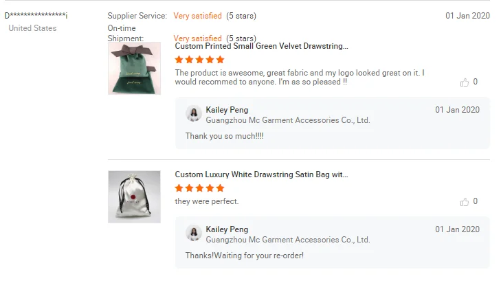Image resolution: width=501 pixels, height=283 pixels.
Task: Like the green velvet bag review
Action: point(465,82)
